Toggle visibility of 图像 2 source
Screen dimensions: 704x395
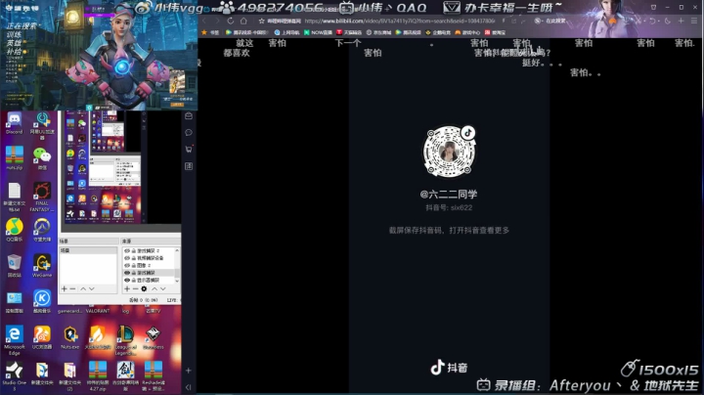[x=127, y=265]
